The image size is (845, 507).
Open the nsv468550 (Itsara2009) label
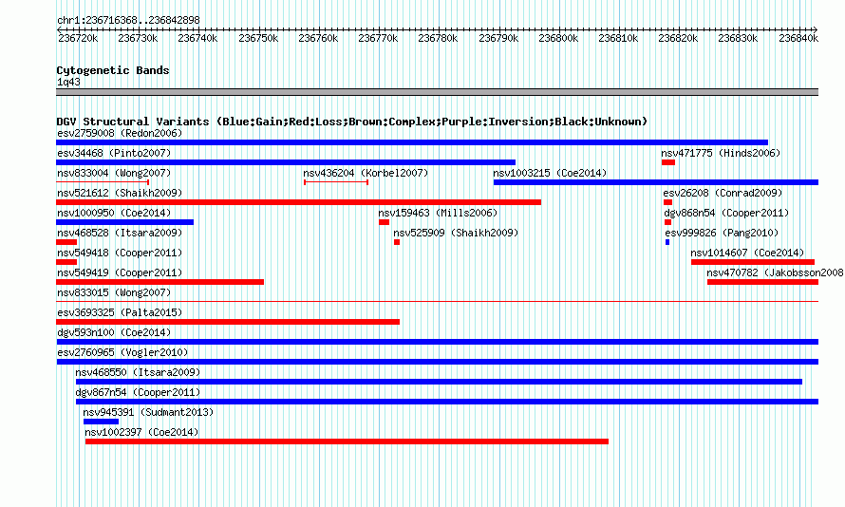pyautogui.click(x=138, y=372)
